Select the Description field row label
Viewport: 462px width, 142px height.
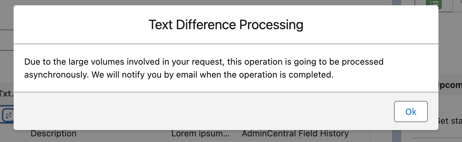[53, 134]
